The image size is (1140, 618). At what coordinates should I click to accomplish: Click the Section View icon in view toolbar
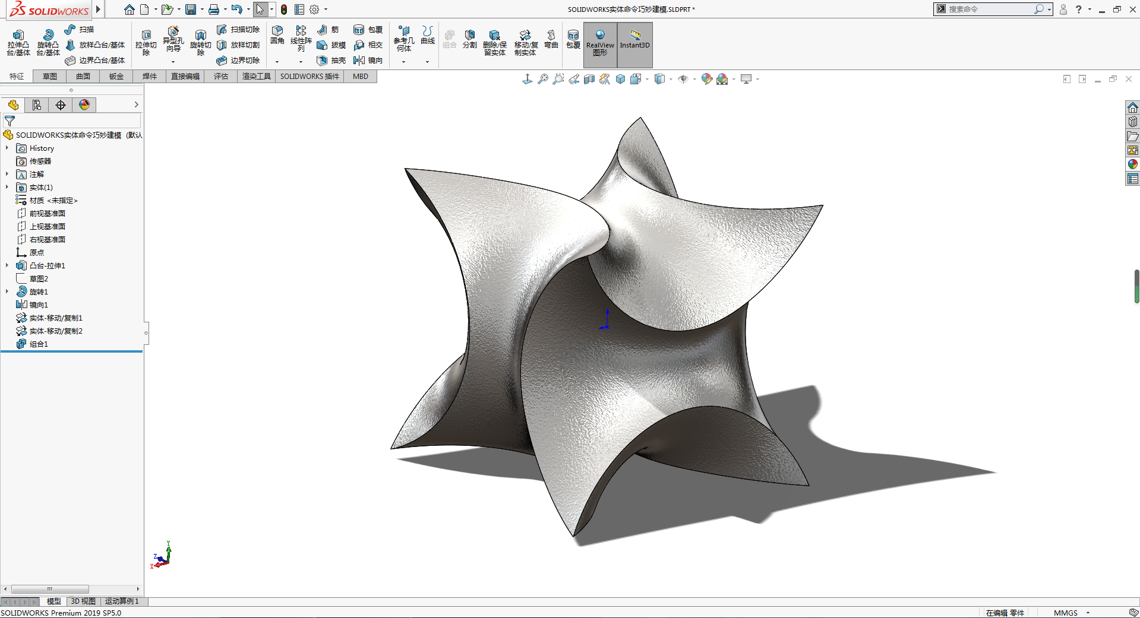(x=589, y=79)
